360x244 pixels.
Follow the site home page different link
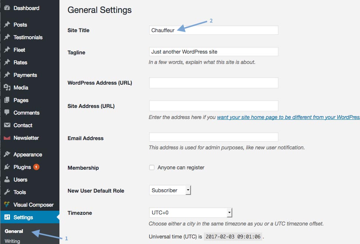coord(288,117)
